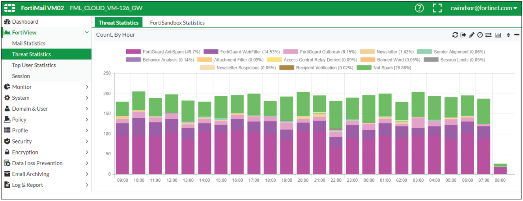Expand the Data Loss Prevention chevron
Screen dimensions: 523x201
[x=87, y=163]
